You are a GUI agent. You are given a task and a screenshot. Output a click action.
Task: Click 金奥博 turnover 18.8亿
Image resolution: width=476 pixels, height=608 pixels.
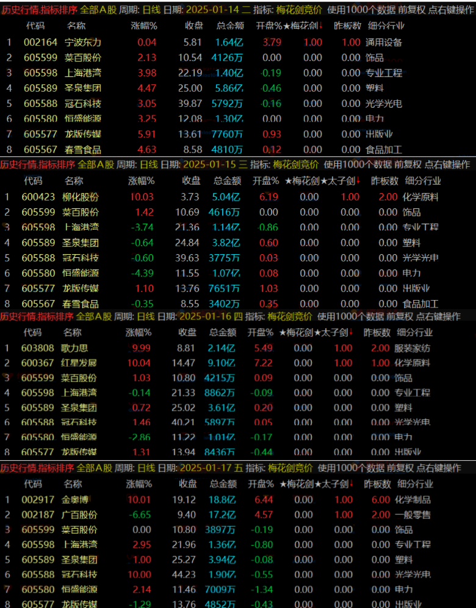[x=222, y=500]
